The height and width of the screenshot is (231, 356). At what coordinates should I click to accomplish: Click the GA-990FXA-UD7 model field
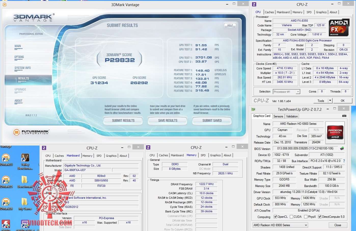pyautogui.click(x=87, y=170)
